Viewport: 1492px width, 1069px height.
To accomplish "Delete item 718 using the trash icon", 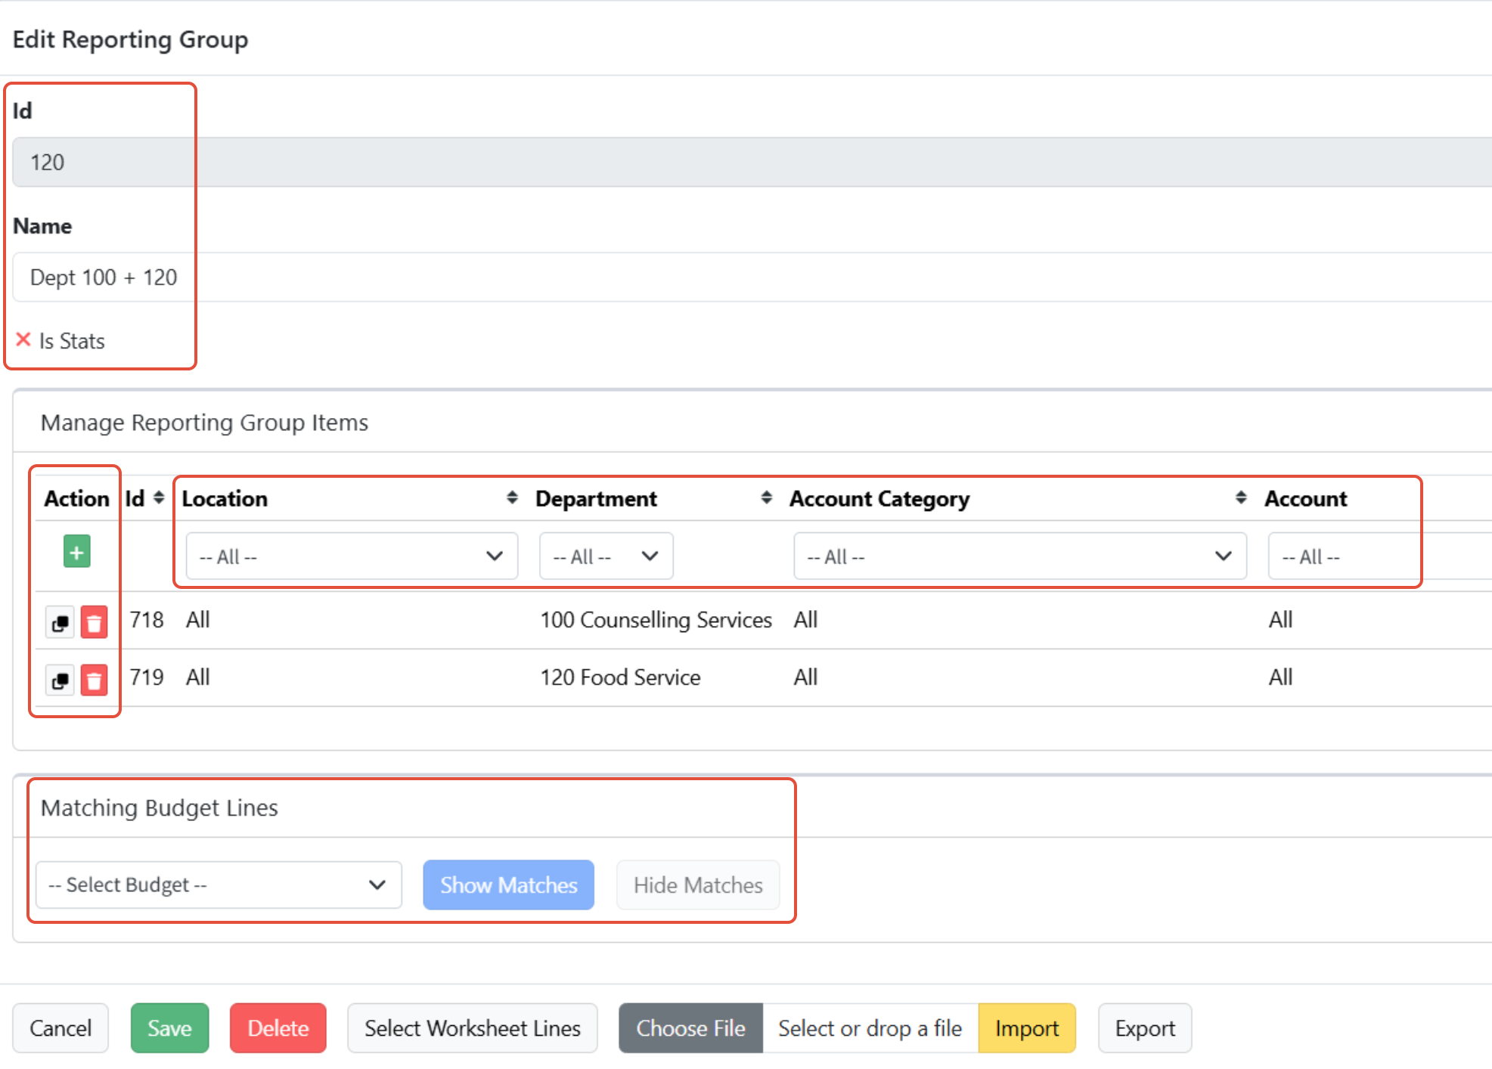I will pos(94,623).
